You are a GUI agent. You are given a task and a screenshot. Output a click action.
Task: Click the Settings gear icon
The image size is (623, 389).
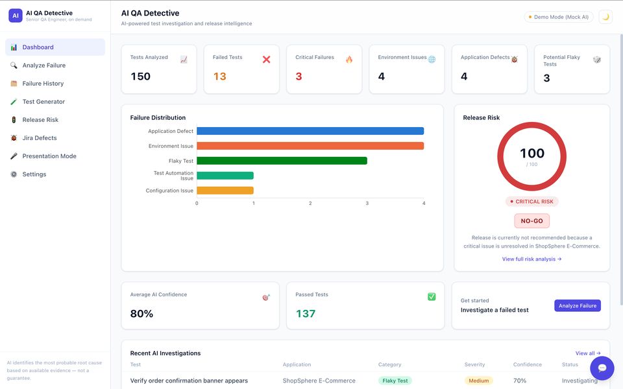pyautogui.click(x=14, y=174)
